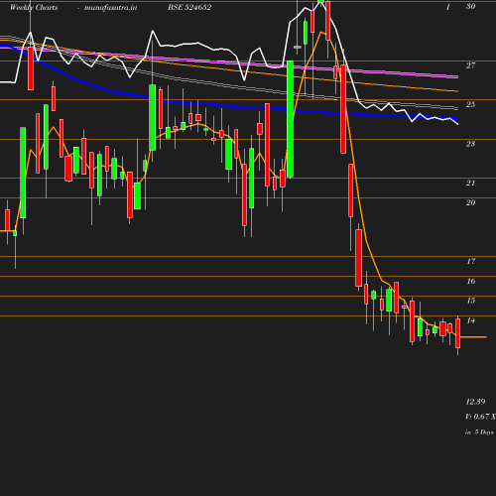Click the volume text 'V: 0.67 X'
496x496 pixels.
click(x=480, y=417)
